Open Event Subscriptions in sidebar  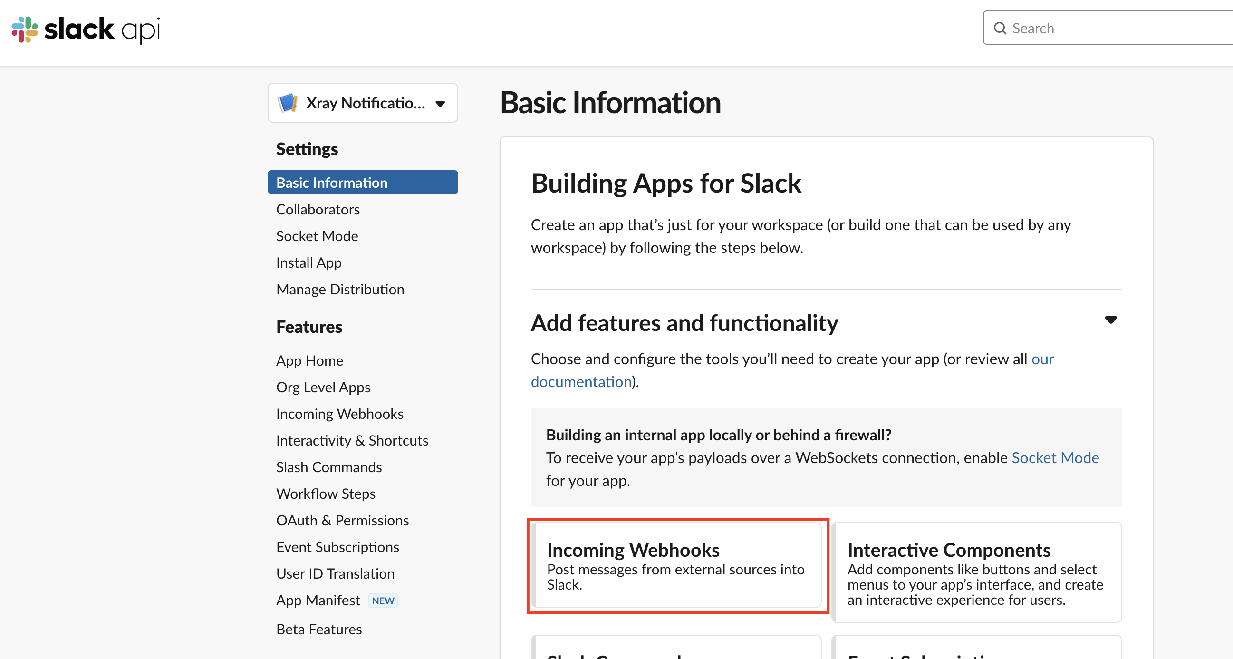[337, 547]
